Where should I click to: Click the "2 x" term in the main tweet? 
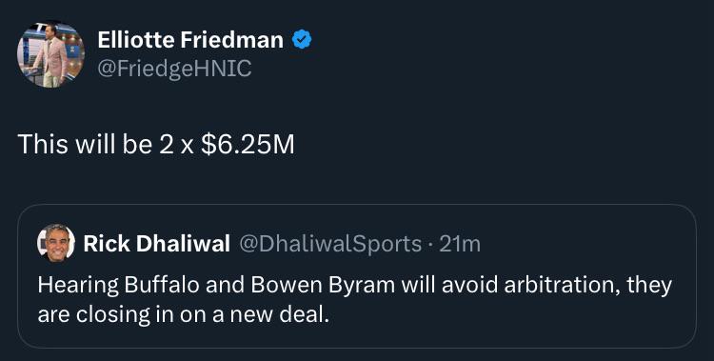tap(177, 145)
